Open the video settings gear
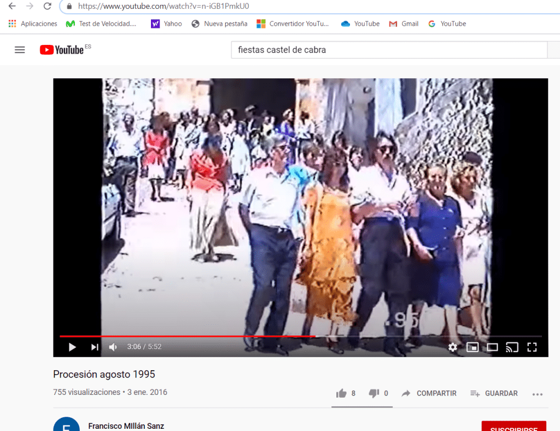The width and height of the screenshot is (560, 431). [452, 347]
